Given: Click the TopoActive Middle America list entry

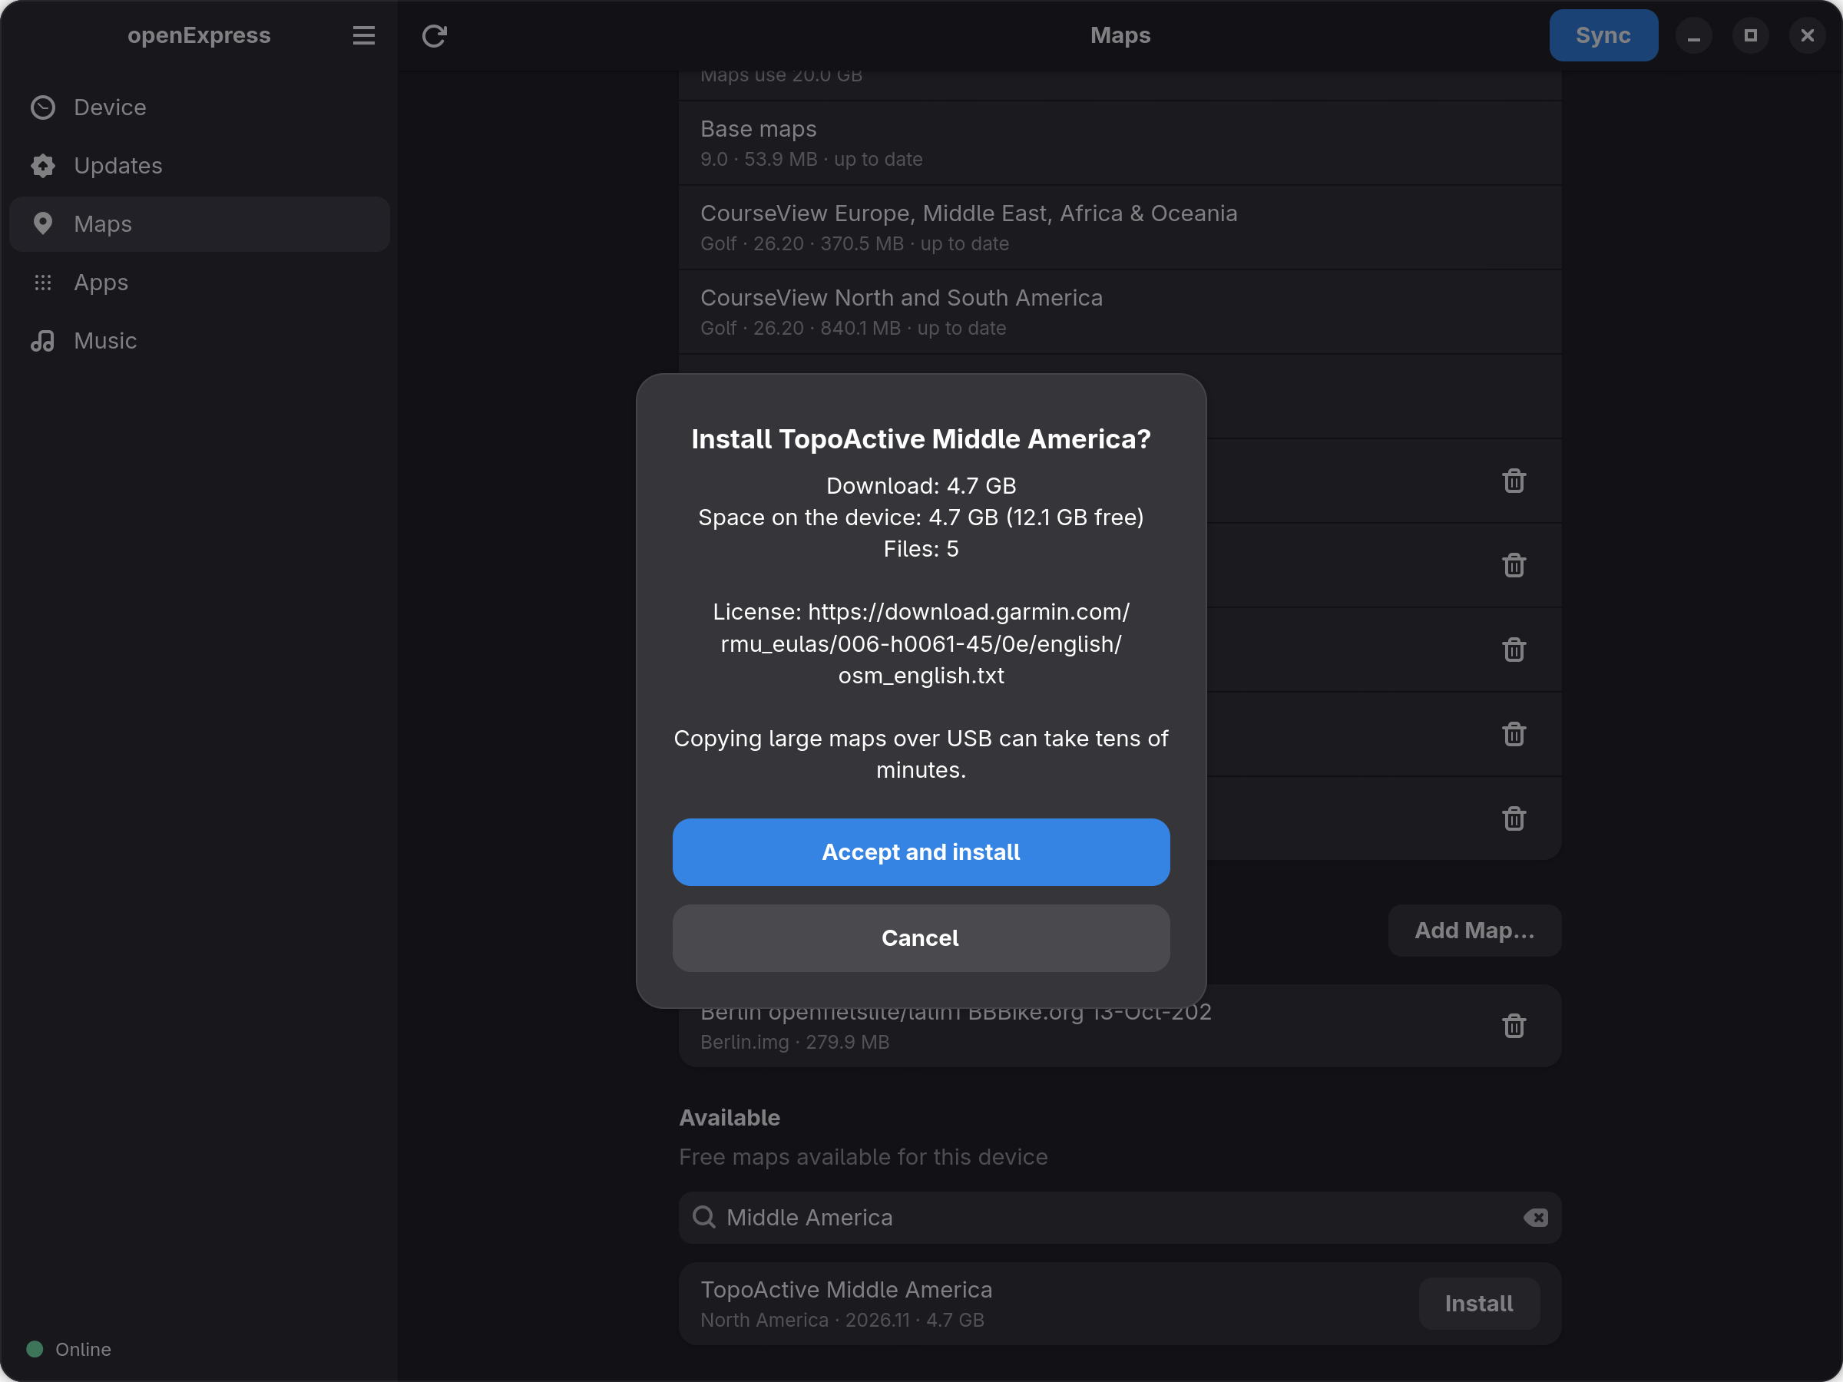Looking at the screenshot, I should [x=1120, y=1304].
